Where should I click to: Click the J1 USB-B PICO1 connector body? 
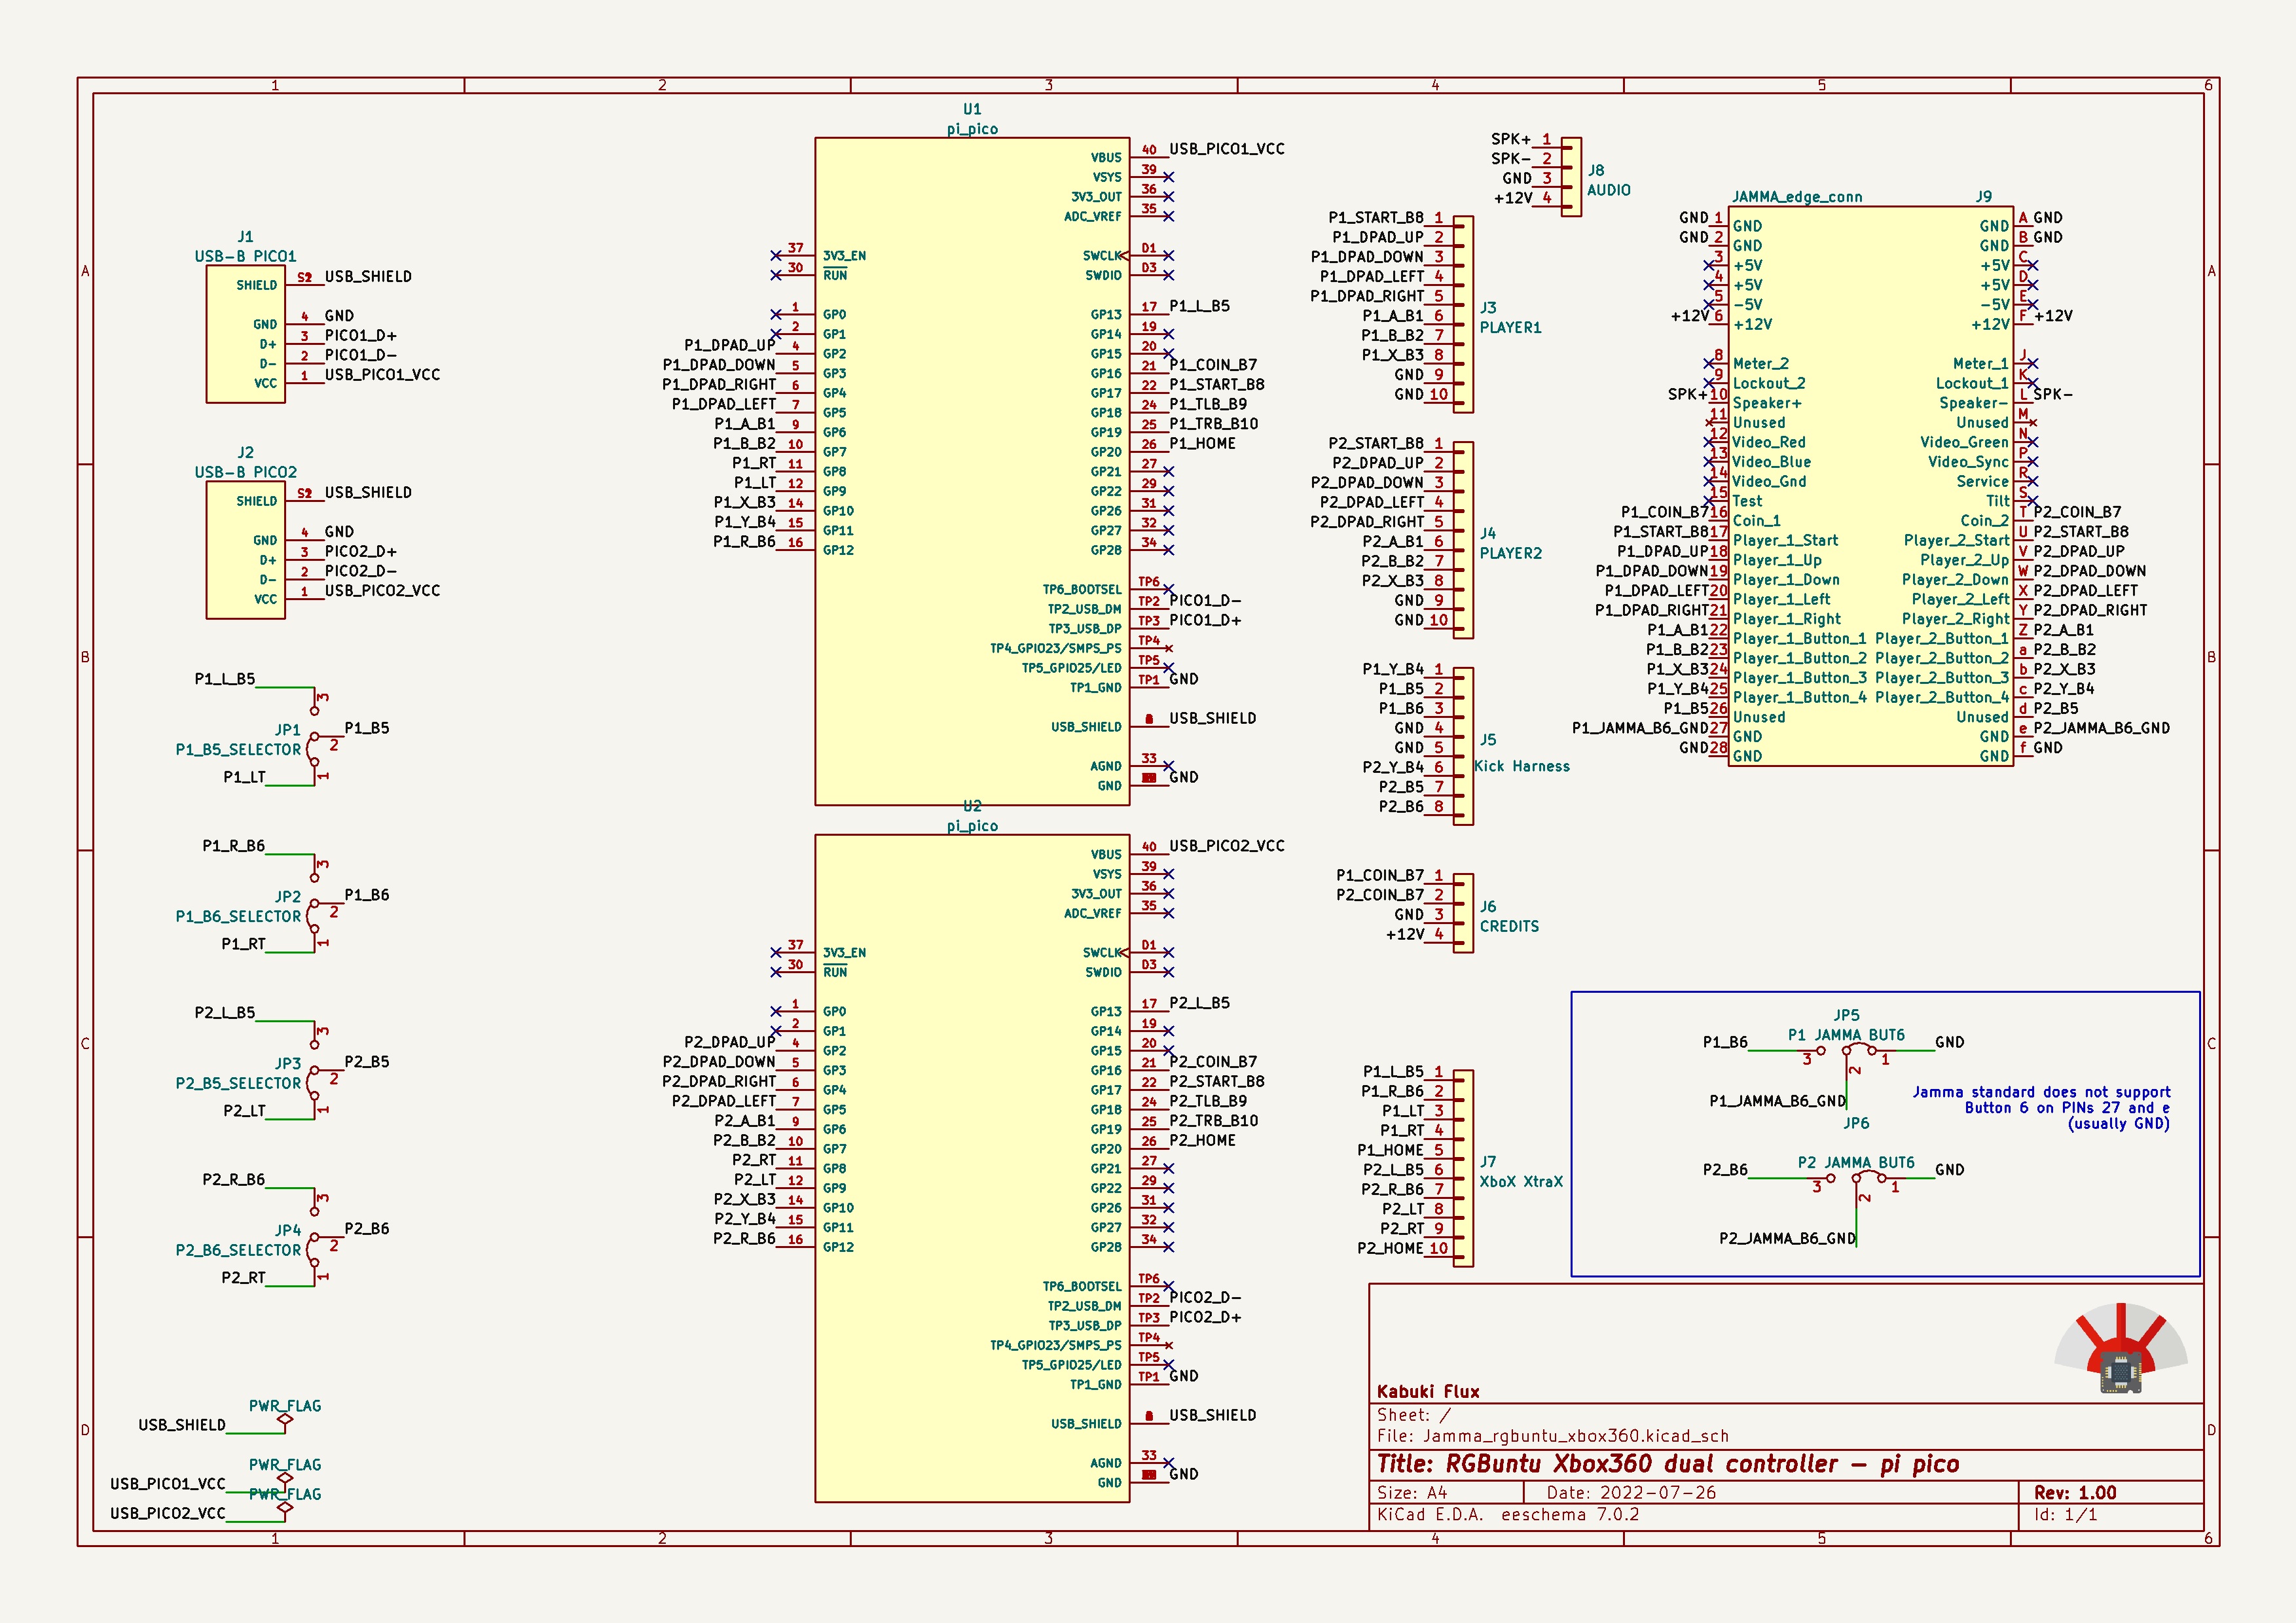[x=245, y=335]
